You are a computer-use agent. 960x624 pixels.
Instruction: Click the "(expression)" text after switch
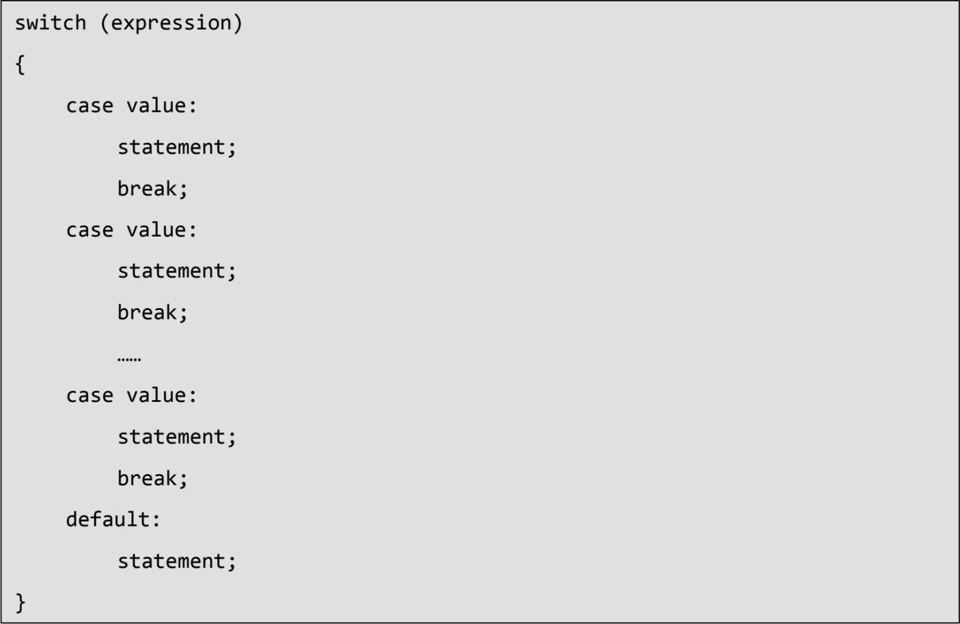click(172, 23)
